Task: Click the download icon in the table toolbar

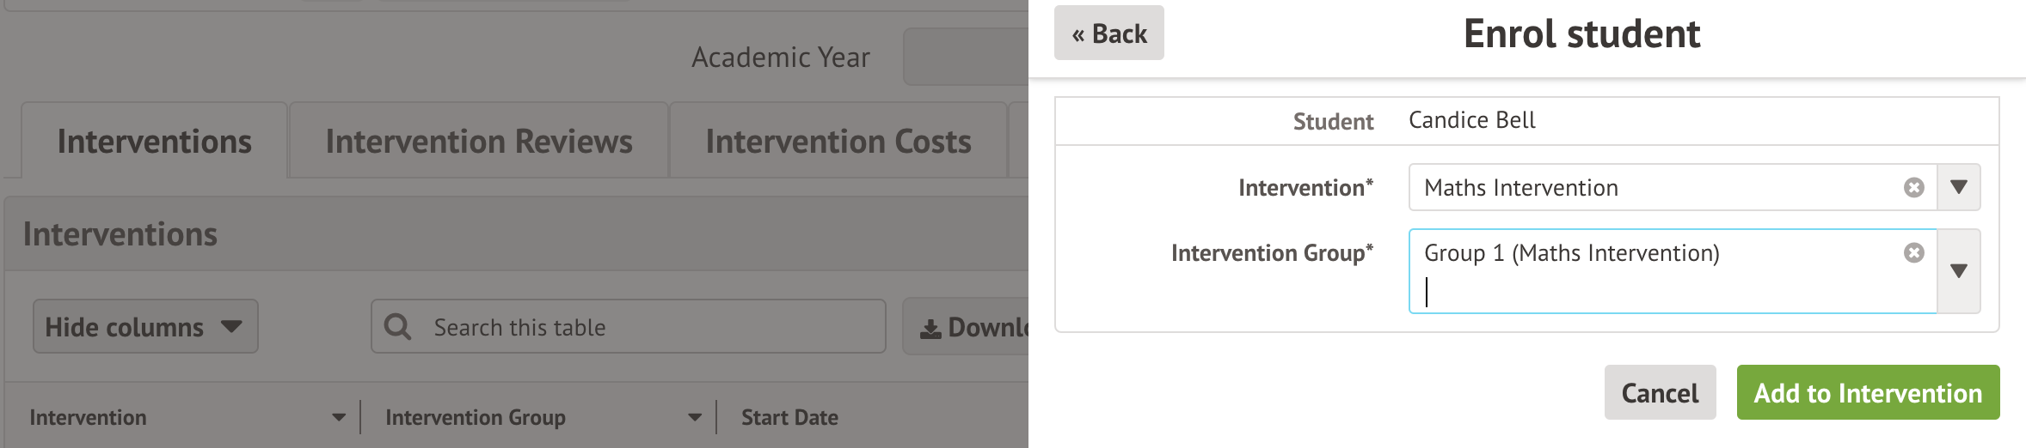Action: click(x=930, y=328)
